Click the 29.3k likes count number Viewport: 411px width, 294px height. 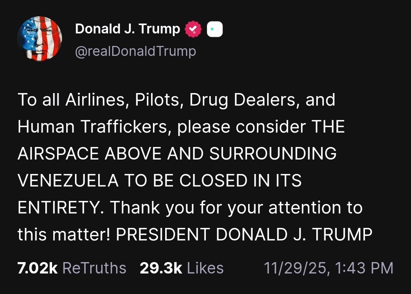161,268
